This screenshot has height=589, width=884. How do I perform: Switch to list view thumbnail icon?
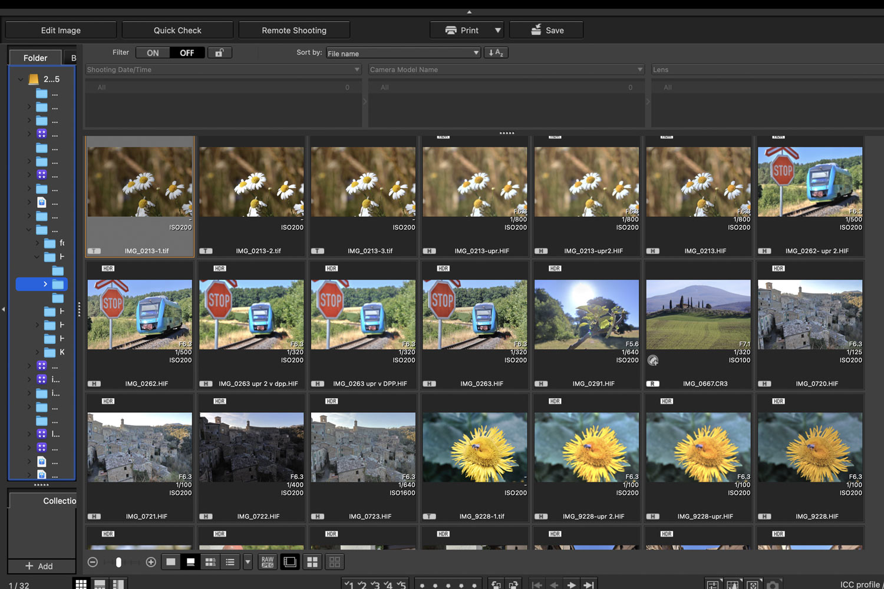point(230,562)
